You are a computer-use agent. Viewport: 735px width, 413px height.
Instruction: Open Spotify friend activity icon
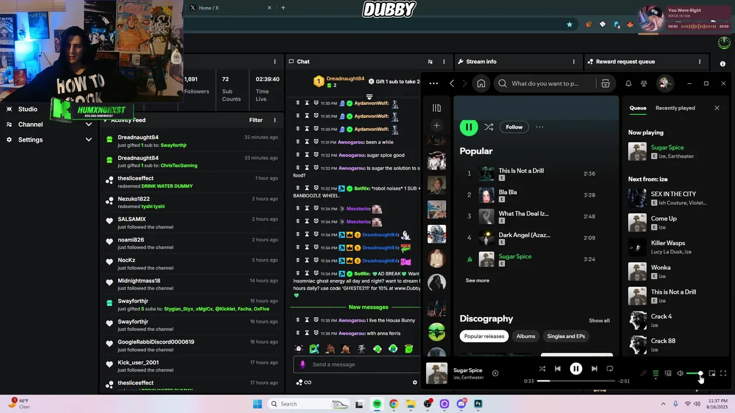pyautogui.click(x=644, y=83)
